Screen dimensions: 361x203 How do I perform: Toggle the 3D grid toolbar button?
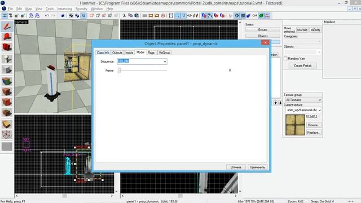point(10,16)
